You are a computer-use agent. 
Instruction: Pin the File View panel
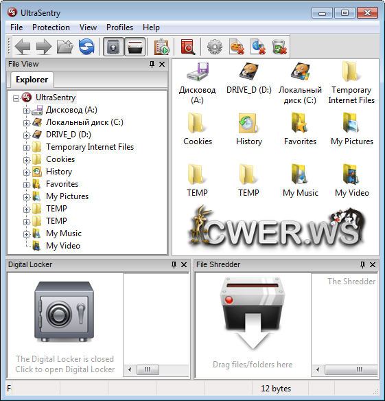click(x=152, y=64)
